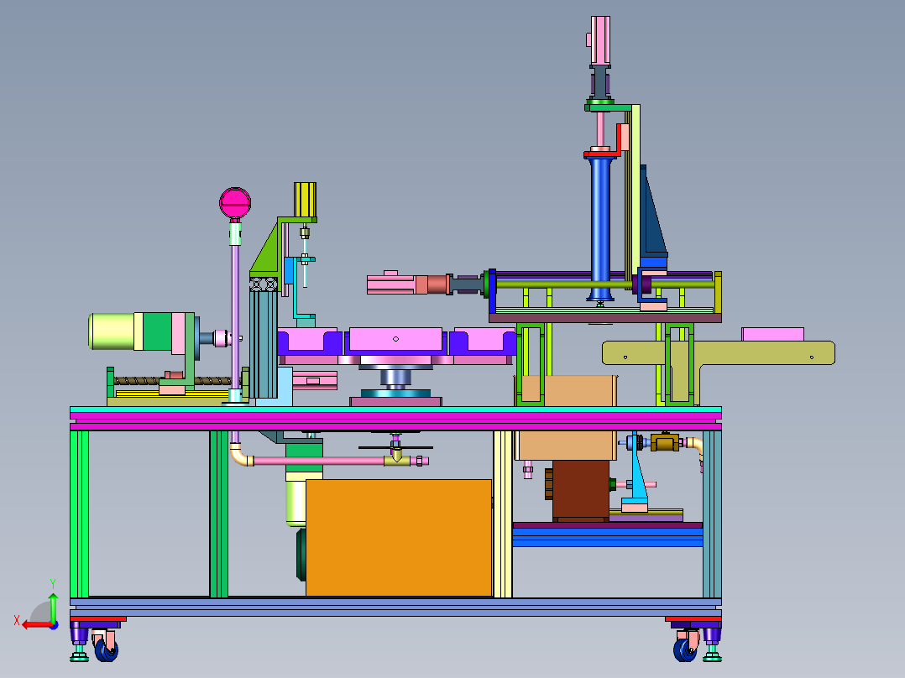905x678 pixels.
Task: Pick the dark brown motor block under table
Action: coord(580,491)
